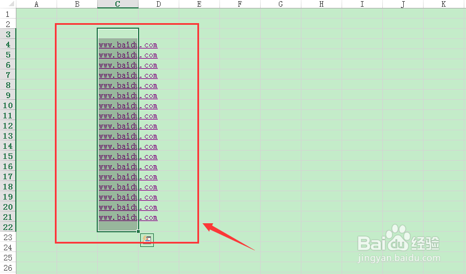Select cell C3 in the selection
This screenshot has height=274, width=466.
click(x=118, y=33)
